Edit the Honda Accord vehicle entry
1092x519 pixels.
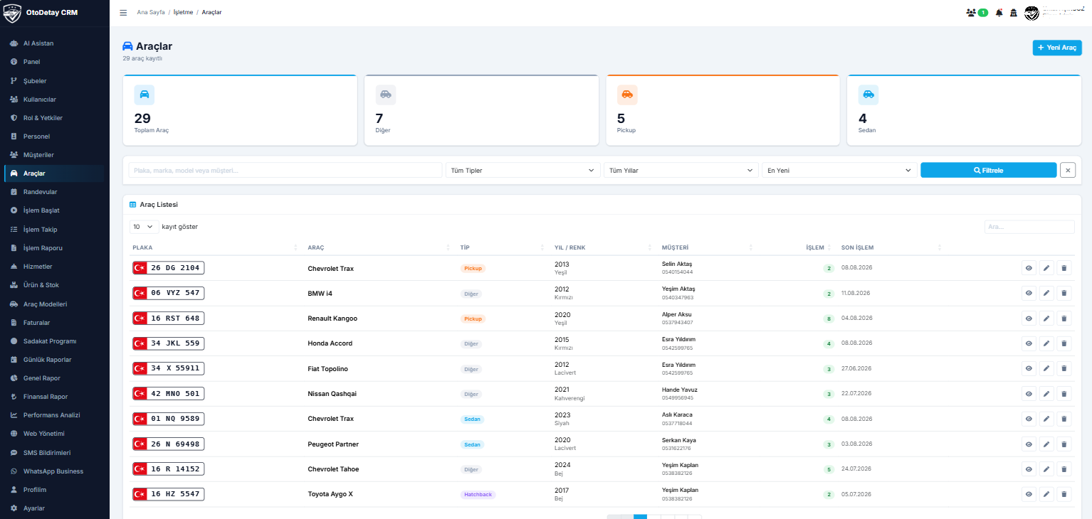(x=1046, y=343)
